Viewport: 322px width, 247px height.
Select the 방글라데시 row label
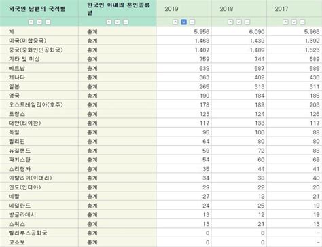click(22, 214)
